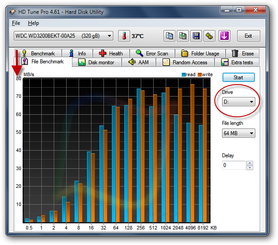Open the WDC WD3200BEKT disk dropdown
The image size is (278, 245).
64,36
